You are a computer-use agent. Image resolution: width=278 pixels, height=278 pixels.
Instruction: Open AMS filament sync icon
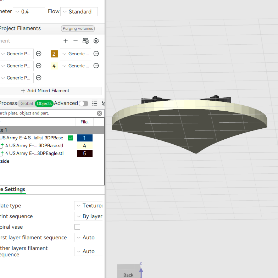pos(86,41)
